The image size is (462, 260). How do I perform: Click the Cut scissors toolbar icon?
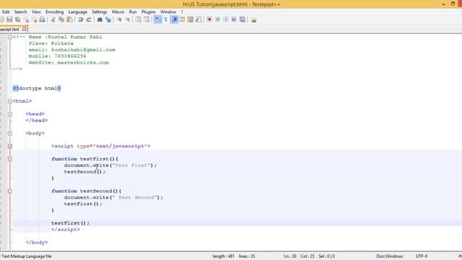click(53, 19)
